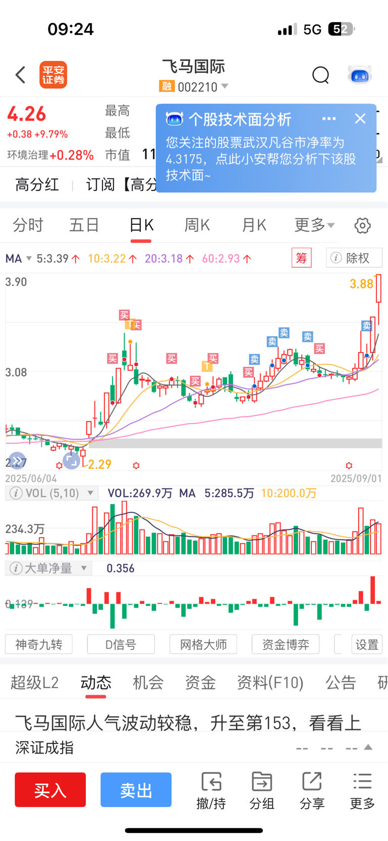Image resolution: width=388 pixels, height=841 pixels.
Task: Switch to 五日 chart tab
Action: pyautogui.click(x=84, y=225)
